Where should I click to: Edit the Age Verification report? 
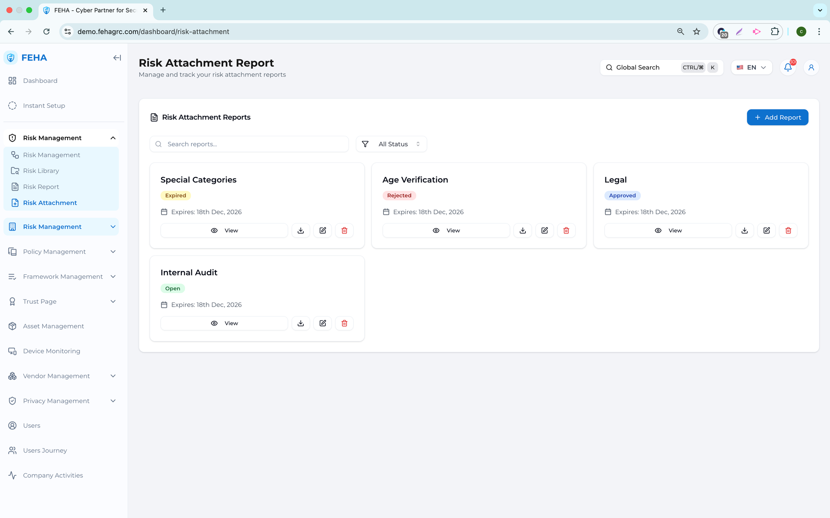click(x=544, y=230)
